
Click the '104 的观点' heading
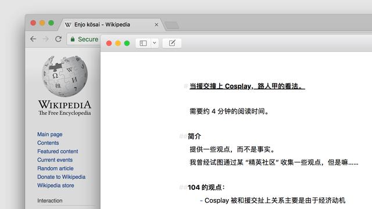pyautogui.click(x=206, y=188)
